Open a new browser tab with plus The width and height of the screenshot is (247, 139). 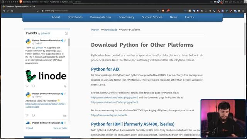34,7
